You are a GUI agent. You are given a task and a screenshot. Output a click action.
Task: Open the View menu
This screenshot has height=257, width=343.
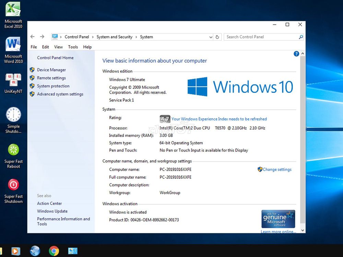tap(58, 47)
